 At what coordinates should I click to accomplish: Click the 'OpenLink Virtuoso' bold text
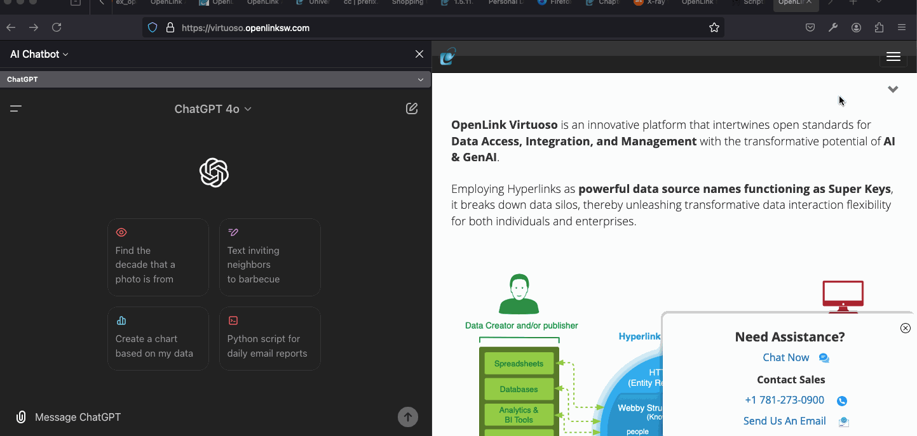pos(505,124)
